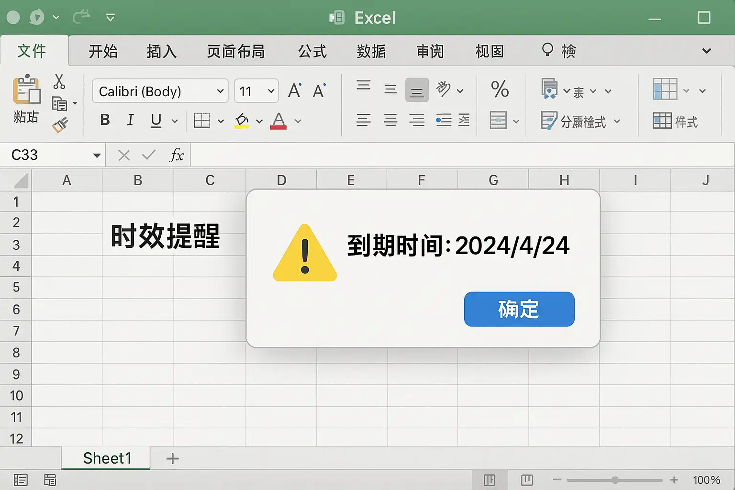Viewport: 735px width, 490px height.
Task: Expand the C33 name box dropdown
Action: pyautogui.click(x=97, y=155)
